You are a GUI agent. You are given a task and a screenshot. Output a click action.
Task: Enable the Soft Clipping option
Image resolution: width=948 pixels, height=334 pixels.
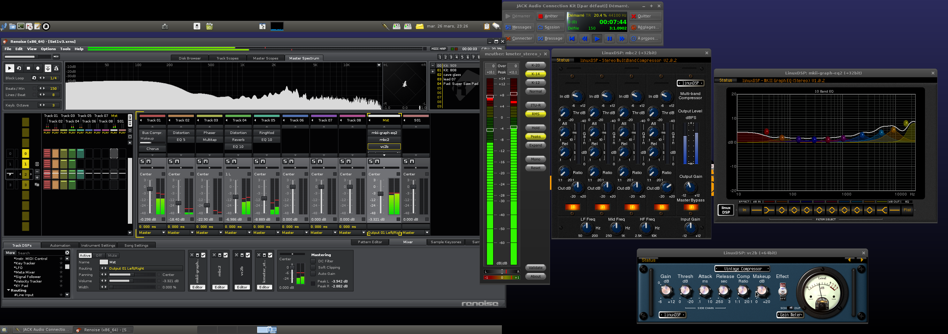click(x=313, y=268)
